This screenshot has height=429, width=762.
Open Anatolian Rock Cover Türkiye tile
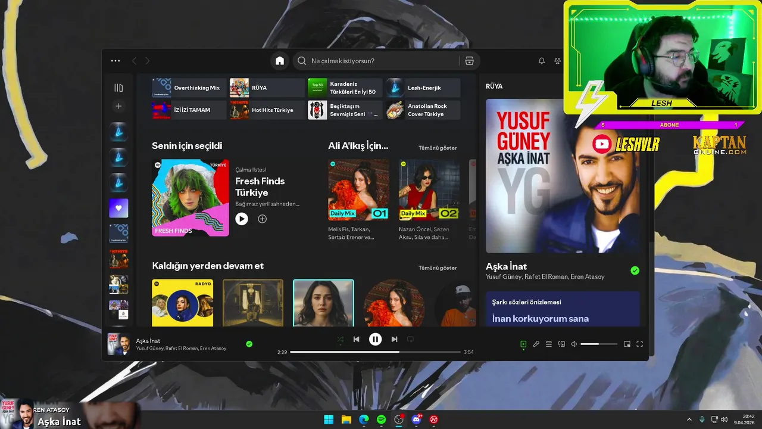(423, 110)
